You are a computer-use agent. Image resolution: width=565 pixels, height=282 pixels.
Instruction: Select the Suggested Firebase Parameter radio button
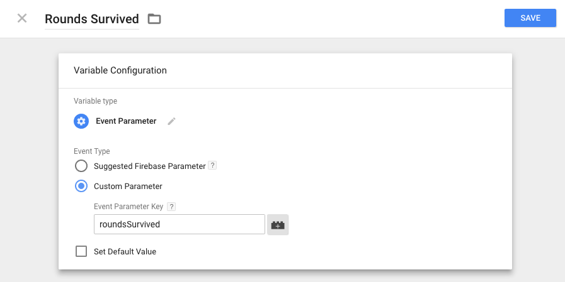(81, 166)
